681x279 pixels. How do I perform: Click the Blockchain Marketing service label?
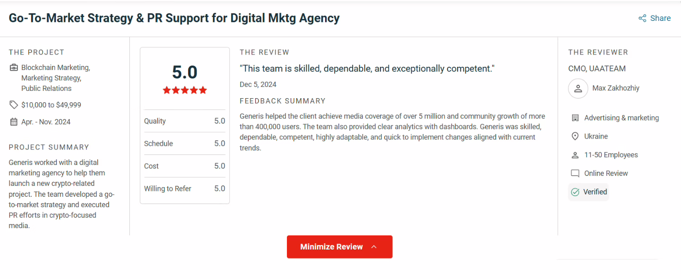point(55,68)
